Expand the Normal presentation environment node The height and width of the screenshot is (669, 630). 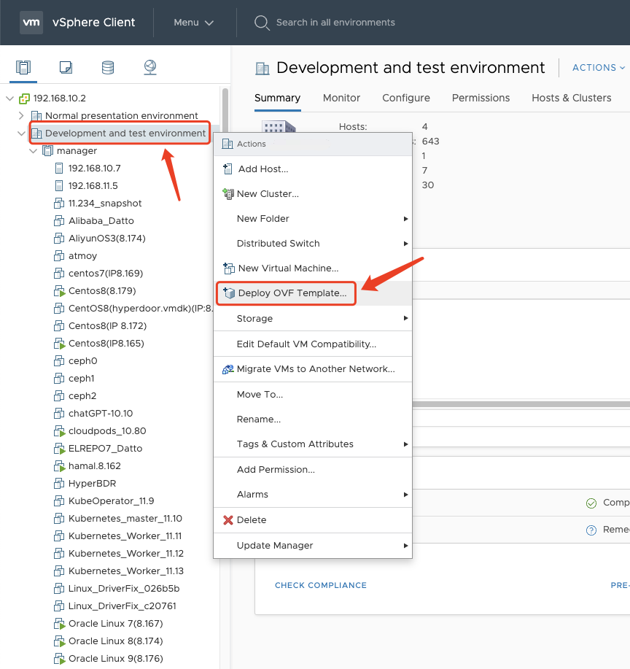click(21, 115)
